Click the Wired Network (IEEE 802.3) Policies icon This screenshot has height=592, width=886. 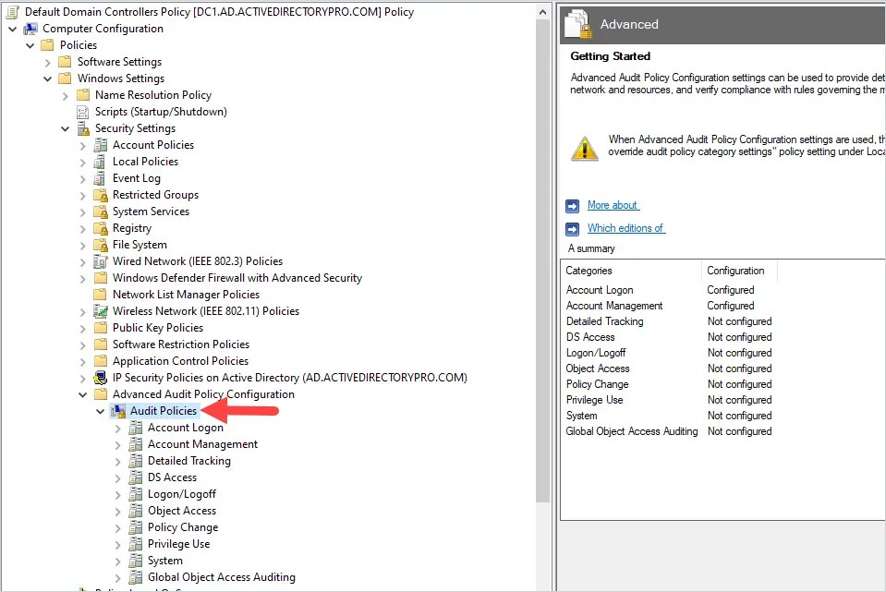[101, 260]
